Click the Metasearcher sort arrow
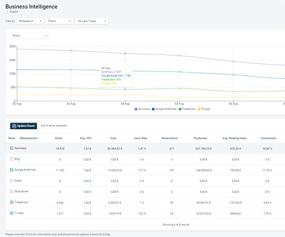Viewport: 285px width, 237px height. [x=38, y=138]
